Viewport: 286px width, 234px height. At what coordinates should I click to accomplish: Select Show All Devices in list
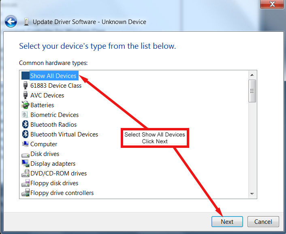(x=53, y=76)
